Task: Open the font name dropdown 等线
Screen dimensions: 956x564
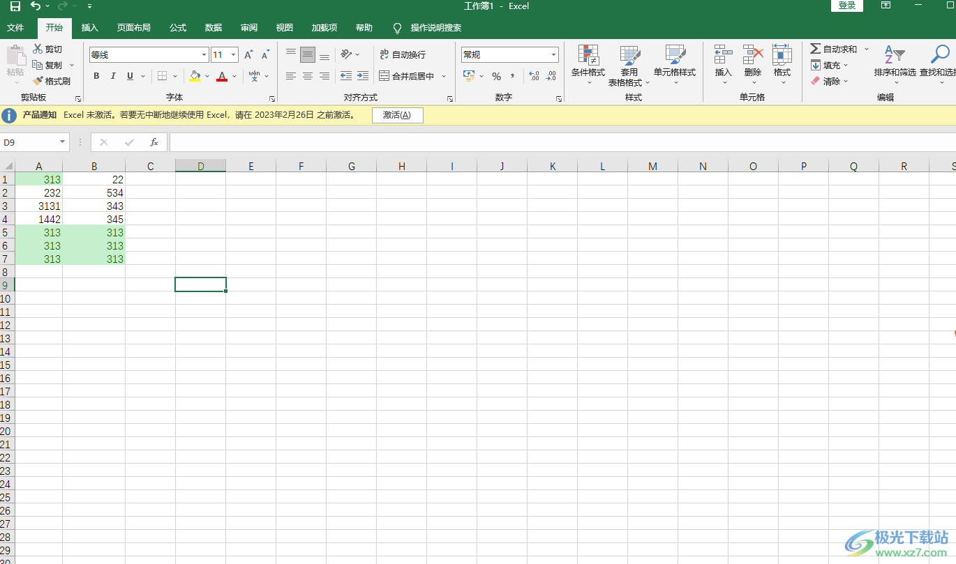Action: [204, 54]
